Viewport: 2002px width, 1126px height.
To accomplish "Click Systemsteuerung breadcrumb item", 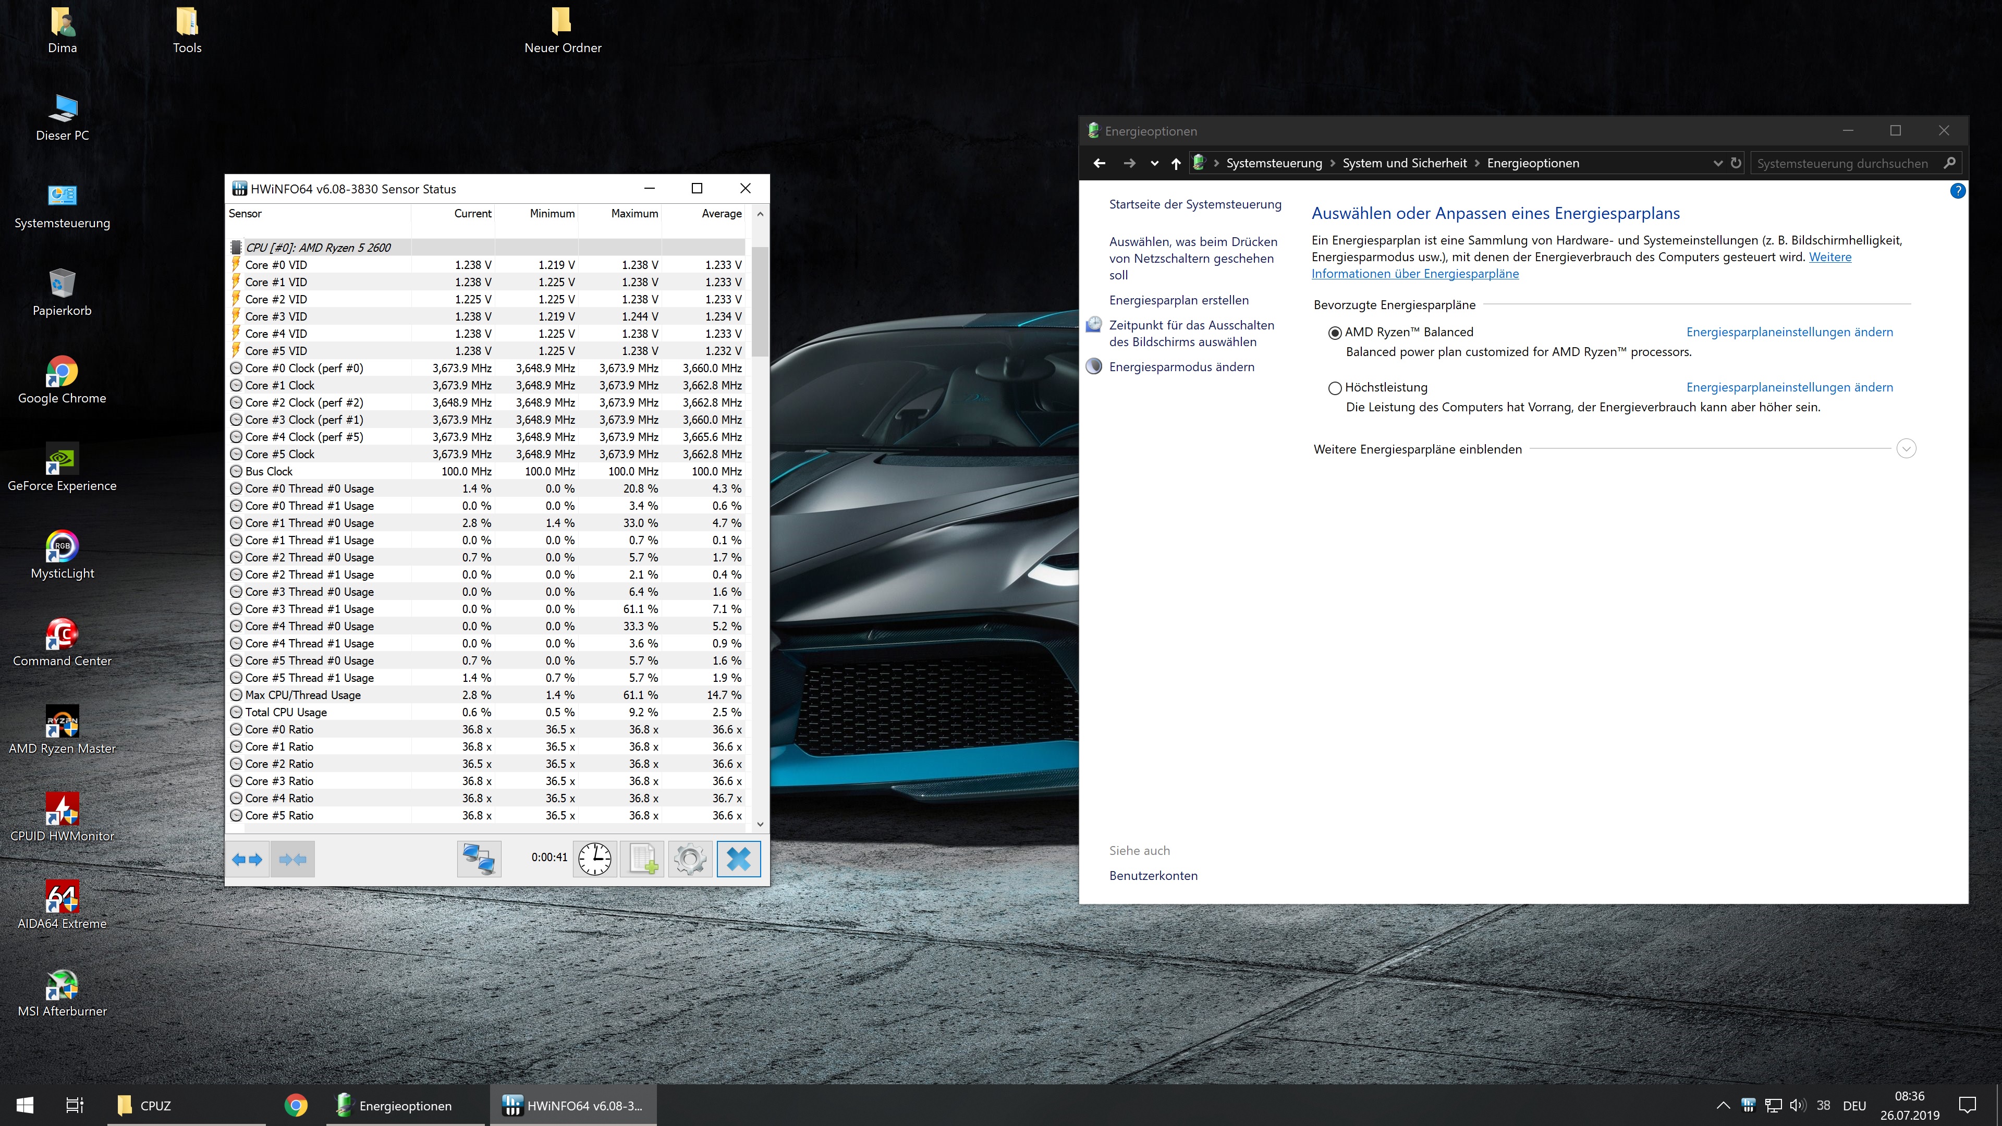I will point(1274,163).
